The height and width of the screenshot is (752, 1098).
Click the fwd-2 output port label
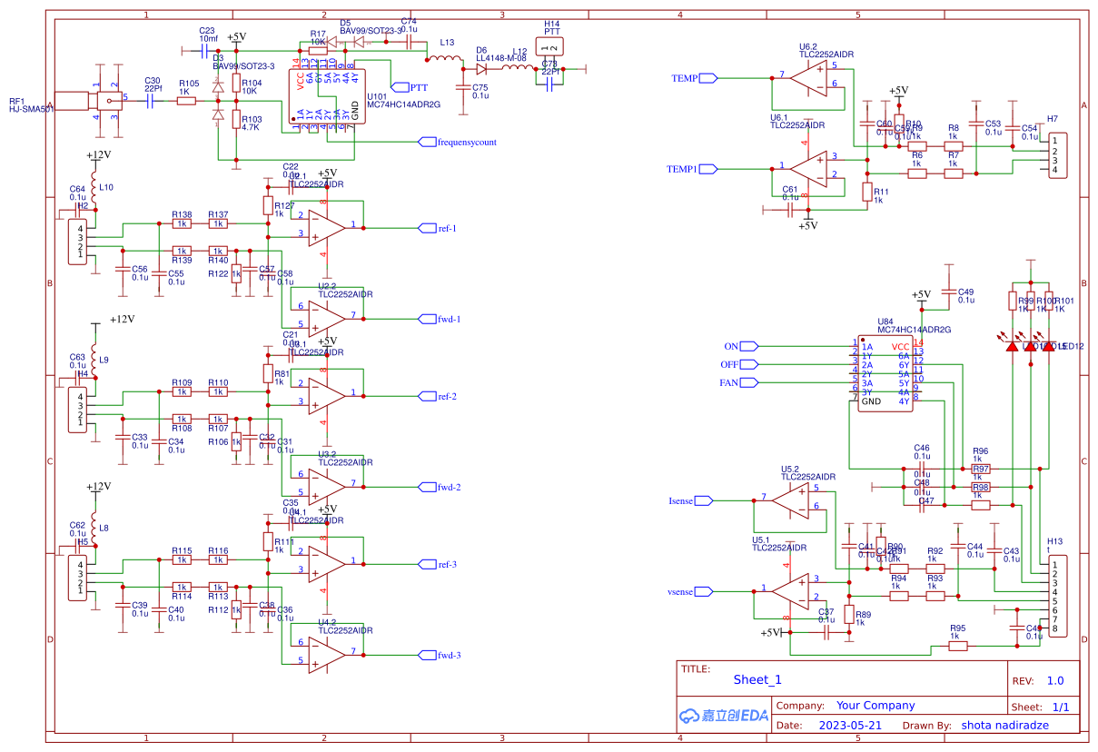(434, 487)
